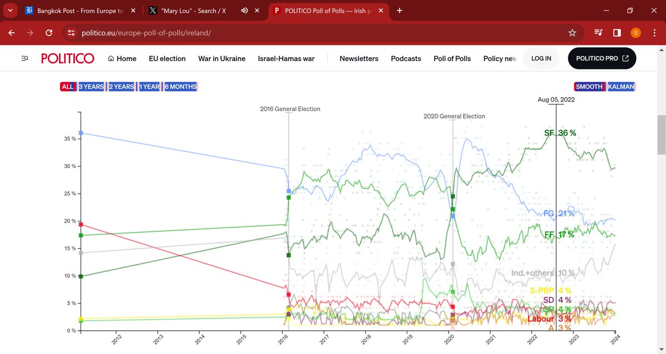
Task: Click the POLITICO logo
Action: [x=68, y=58]
